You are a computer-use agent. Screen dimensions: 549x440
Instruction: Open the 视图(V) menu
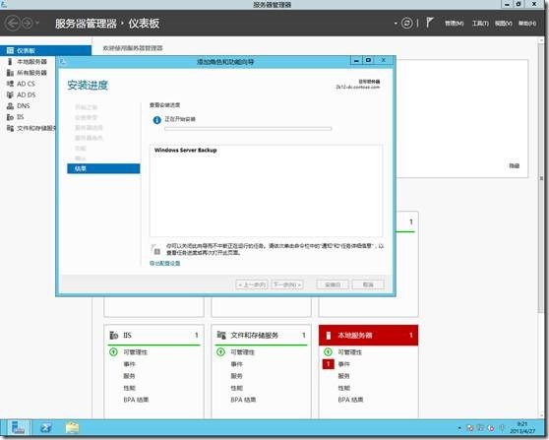coord(504,23)
